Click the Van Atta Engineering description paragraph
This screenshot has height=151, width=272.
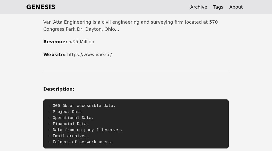[130, 26]
